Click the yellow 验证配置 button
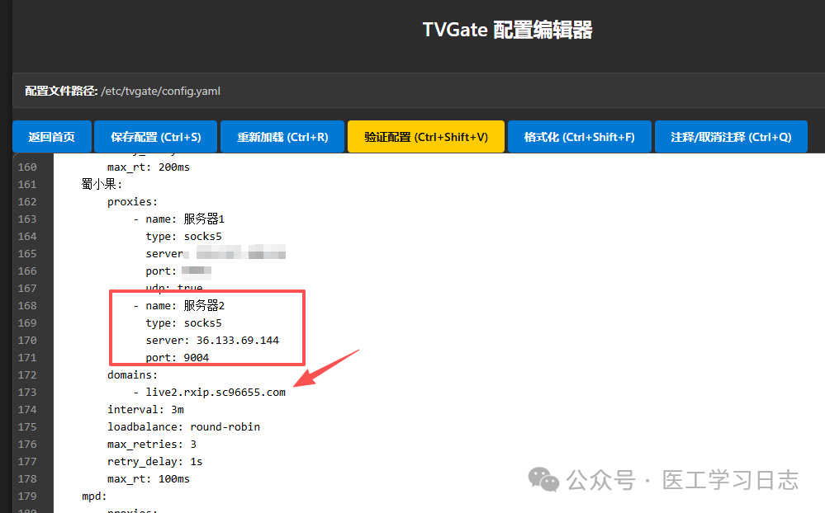Viewport: 825px width, 513px height. [425, 137]
